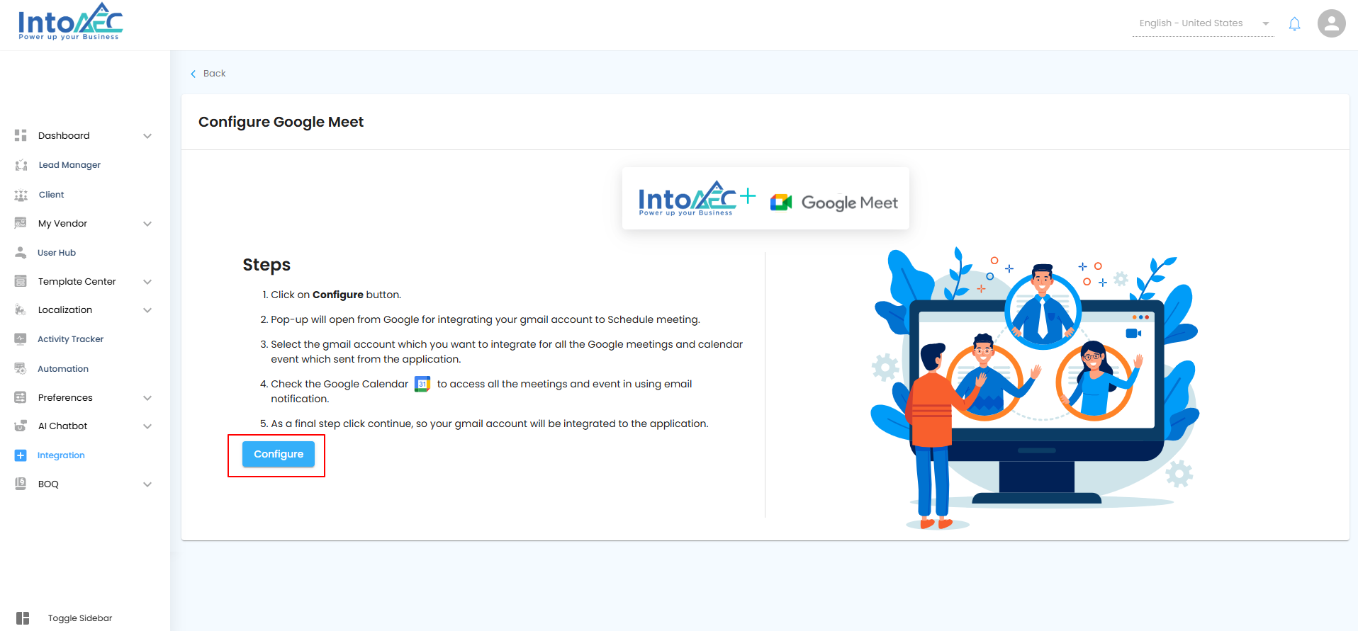Viewport: 1358px width, 631px height.
Task: Click the Google Calendar icon in step 4
Action: [422, 384]
